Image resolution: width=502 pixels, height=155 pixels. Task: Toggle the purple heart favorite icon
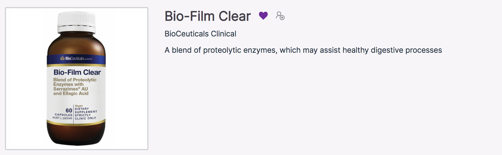pos(263,16)
